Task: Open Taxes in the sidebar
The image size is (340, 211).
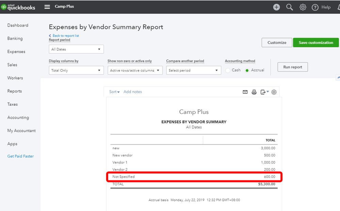Action: pos(12,104)
